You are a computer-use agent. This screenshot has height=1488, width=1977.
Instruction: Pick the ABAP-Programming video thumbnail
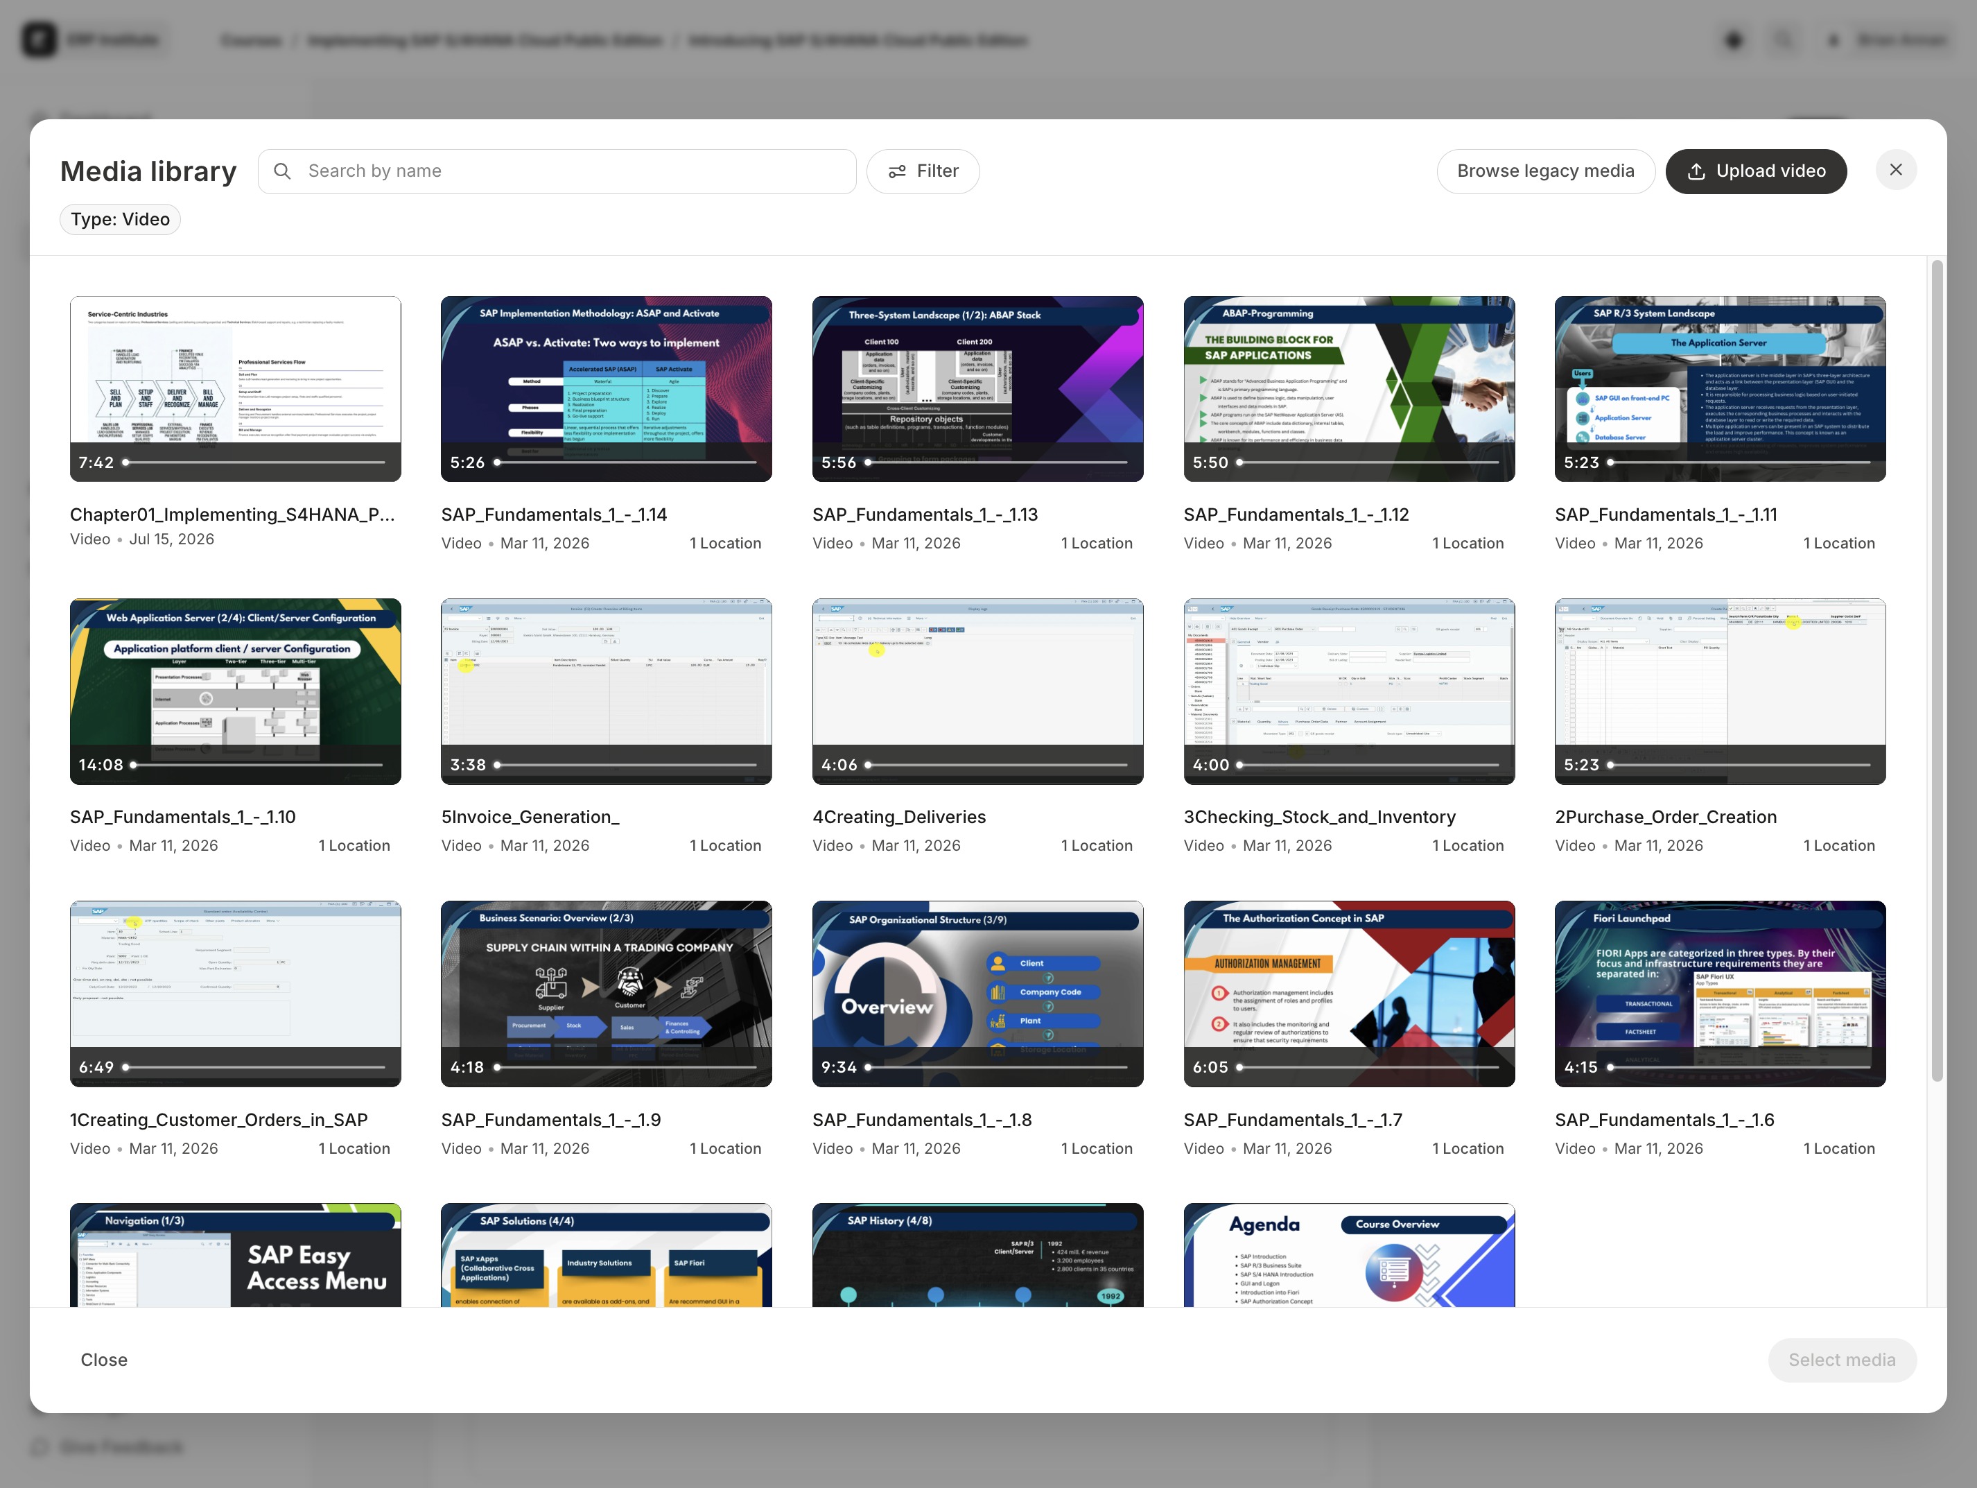tap(1349, 389)
